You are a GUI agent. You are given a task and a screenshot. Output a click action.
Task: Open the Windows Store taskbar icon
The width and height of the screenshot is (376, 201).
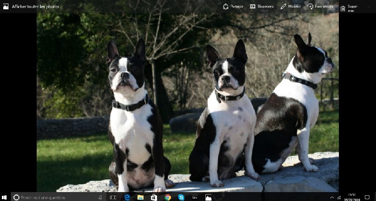(154, 197)
